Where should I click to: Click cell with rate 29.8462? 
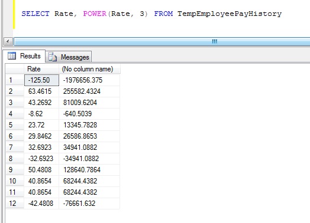[x=41, y=136]
